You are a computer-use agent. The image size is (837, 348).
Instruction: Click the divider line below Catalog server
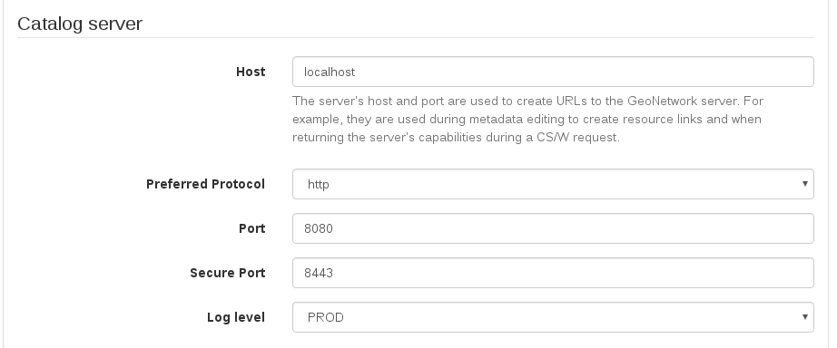pos(415,37)
